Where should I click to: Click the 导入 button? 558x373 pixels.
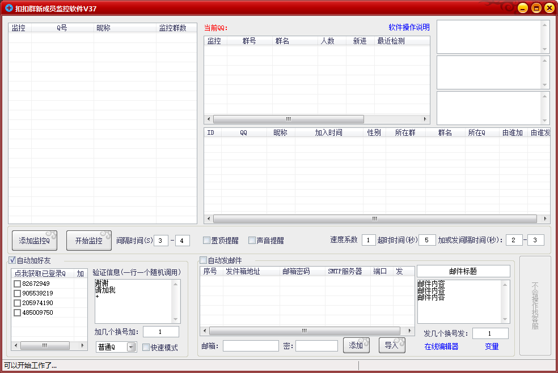[x=392, y=345]
